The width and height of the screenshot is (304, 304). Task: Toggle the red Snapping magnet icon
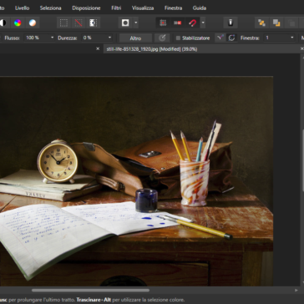click(192, 23)
